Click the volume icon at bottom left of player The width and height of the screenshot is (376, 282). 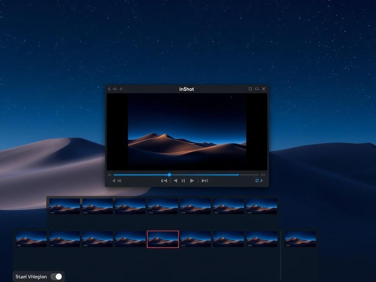(119, 181)
